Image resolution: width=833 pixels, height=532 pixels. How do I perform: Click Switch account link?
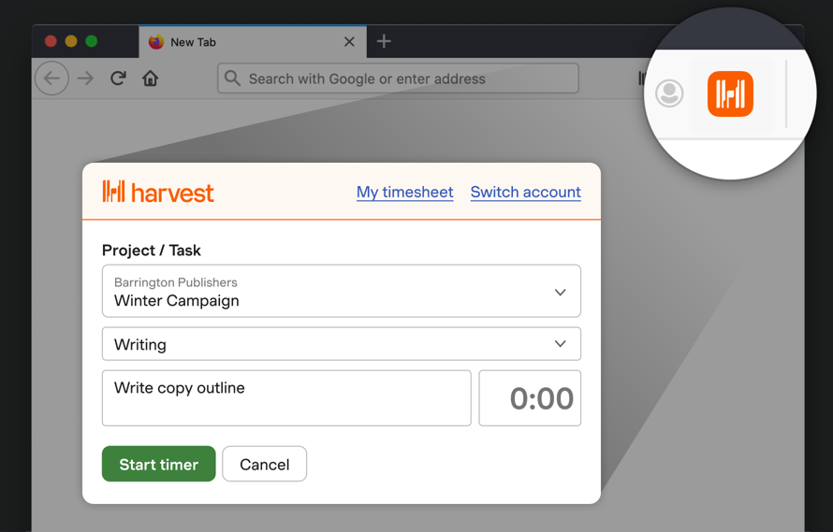(x=525, y=192)
